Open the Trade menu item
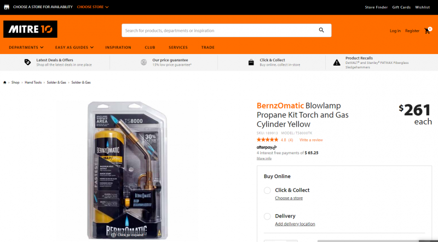Viewport: 438px width, 242px height. (x=208, y=48)
